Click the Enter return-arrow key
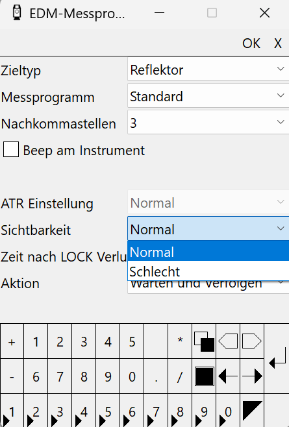Screen dimensions: 289x427 point(277,359)
